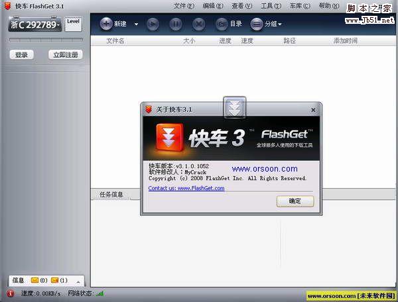
Task: Click the speed 0.00KB/s status text
Action: click(41, 293)
